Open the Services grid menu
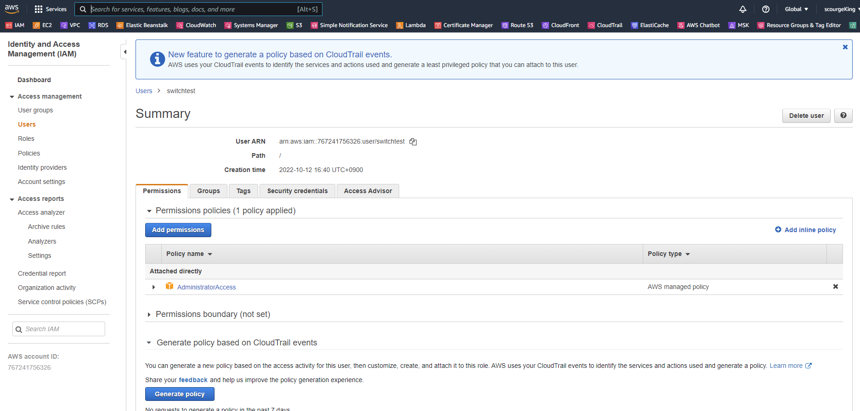This screenshot has width=860, height=411. coord(51,9)
